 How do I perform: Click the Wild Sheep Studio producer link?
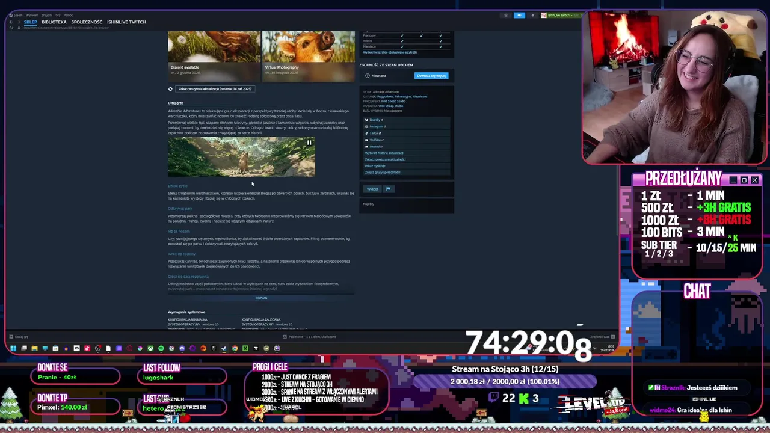pyautogui.click(x=393, y=101)
